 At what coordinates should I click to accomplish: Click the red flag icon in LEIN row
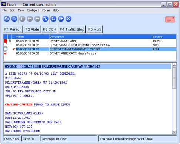tap(14, 49)
